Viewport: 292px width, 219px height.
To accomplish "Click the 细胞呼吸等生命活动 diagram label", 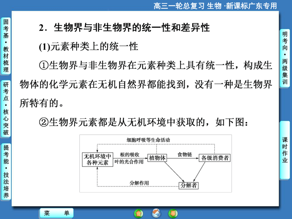I will (x=148, y=140).
